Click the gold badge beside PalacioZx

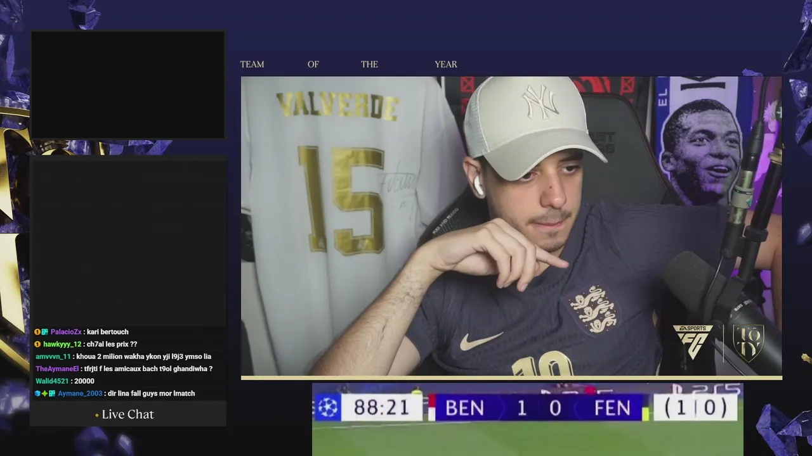37,332
